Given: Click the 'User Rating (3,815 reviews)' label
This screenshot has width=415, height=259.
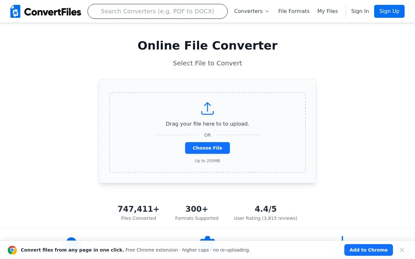Looking at the screenshot, I should (x=266, y=218).
